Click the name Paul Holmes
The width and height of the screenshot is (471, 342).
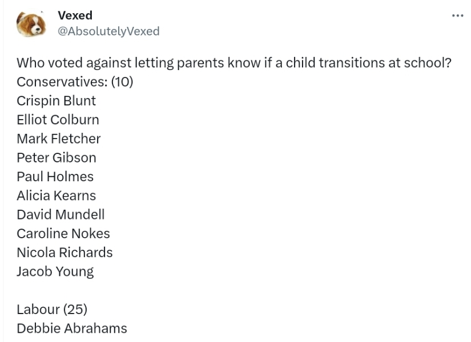tap(55, 176)
